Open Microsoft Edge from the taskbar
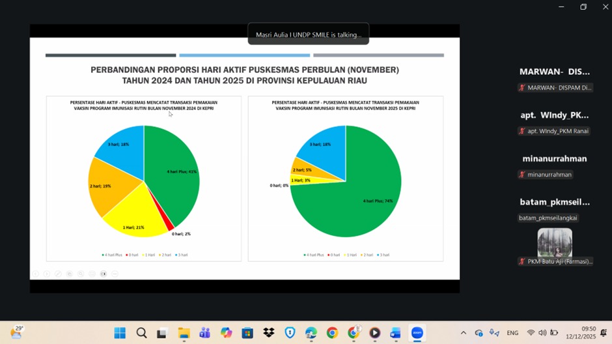Image resolution: width=612 pixels, height=344 pixels. click(311, 333)
